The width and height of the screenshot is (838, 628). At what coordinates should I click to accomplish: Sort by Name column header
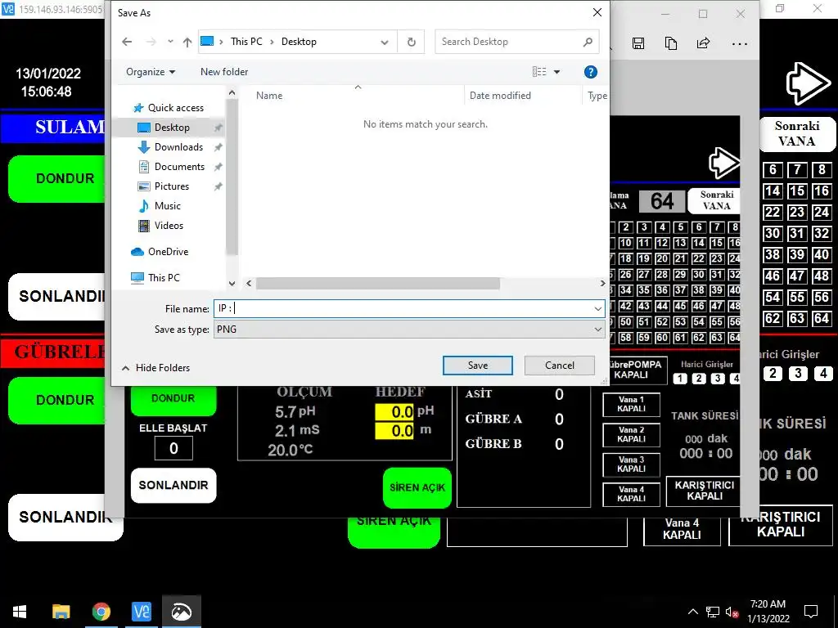click(268, 96)
